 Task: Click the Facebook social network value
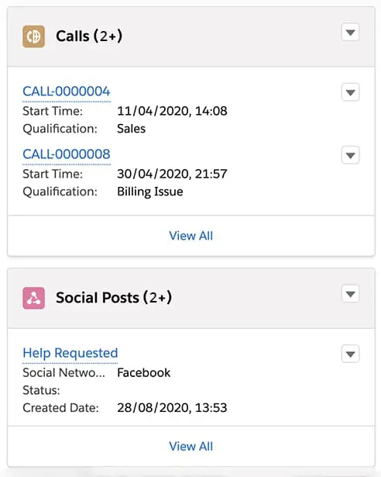(x=144, y=372)
